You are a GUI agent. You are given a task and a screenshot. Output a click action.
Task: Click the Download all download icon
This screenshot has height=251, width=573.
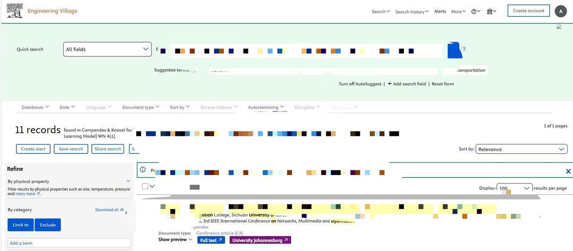click(x=122, y=209)
